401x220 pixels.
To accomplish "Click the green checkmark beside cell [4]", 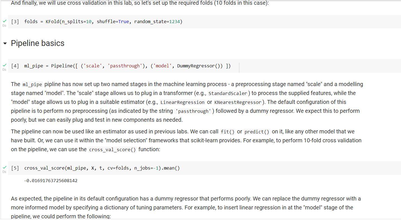I will 4,65.
